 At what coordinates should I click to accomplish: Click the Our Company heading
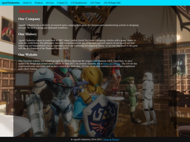(x=29, y=19)
